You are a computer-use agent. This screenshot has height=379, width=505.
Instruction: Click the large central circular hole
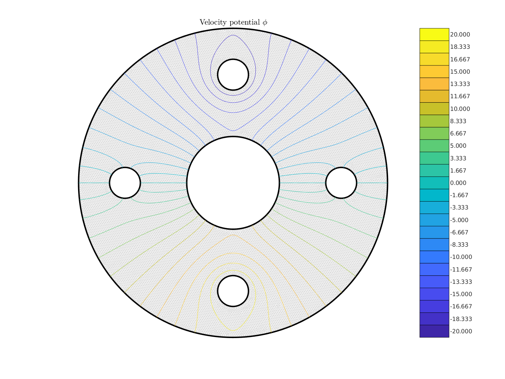click(x=233, y=183)
